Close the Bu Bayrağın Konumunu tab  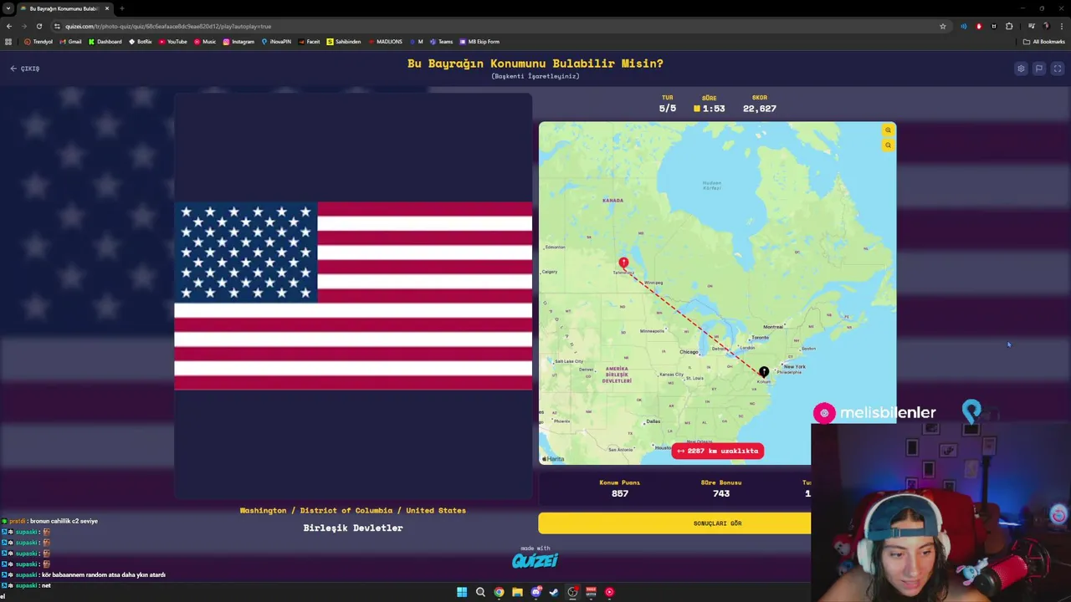pyautogui.click(x=107, y=8)
